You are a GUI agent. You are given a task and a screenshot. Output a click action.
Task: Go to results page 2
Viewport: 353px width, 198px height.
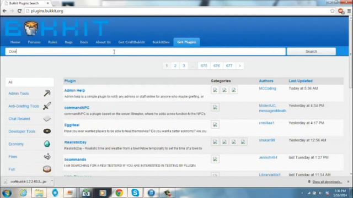coord(175,65)
